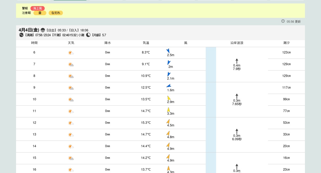Click the 気温 column header
321x173 pixels.
(x=146, y=43)
